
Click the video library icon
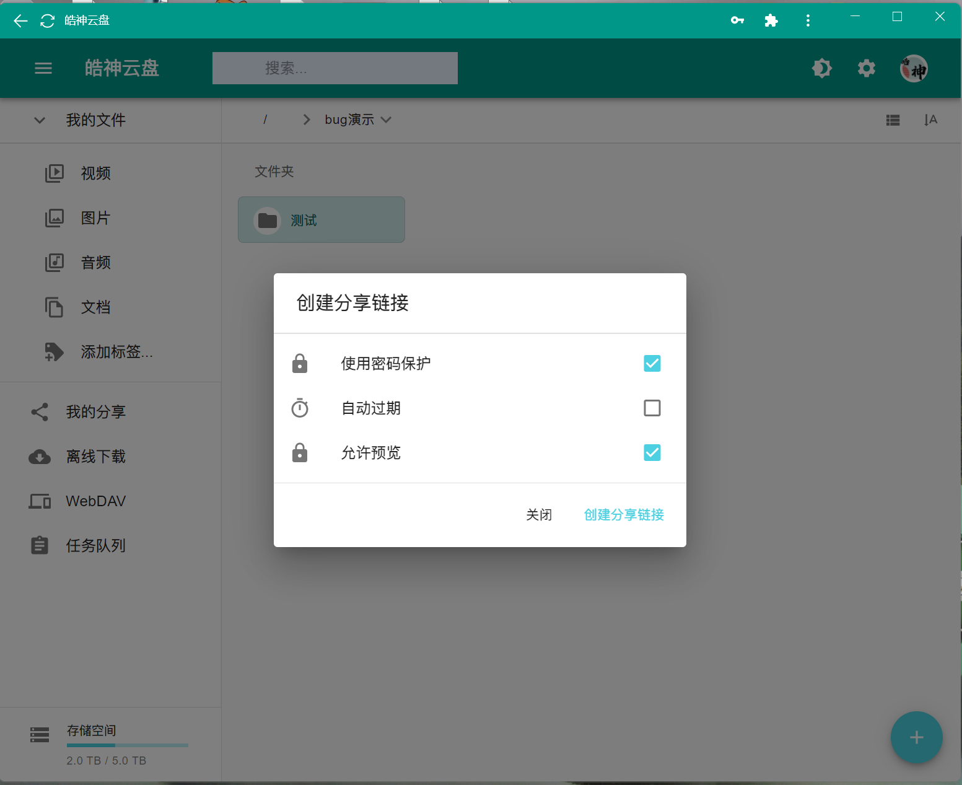[55, 173]
